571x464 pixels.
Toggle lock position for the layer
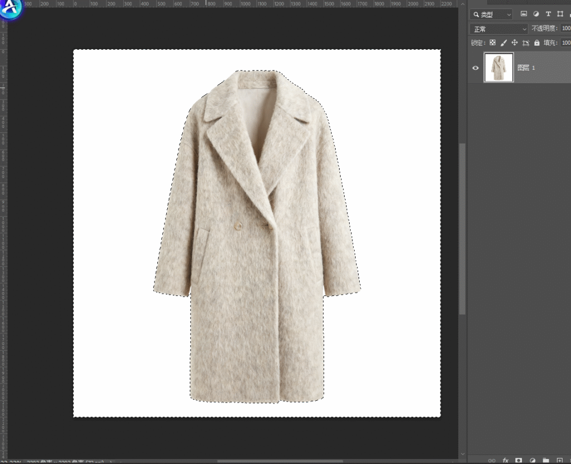[515, 42]
